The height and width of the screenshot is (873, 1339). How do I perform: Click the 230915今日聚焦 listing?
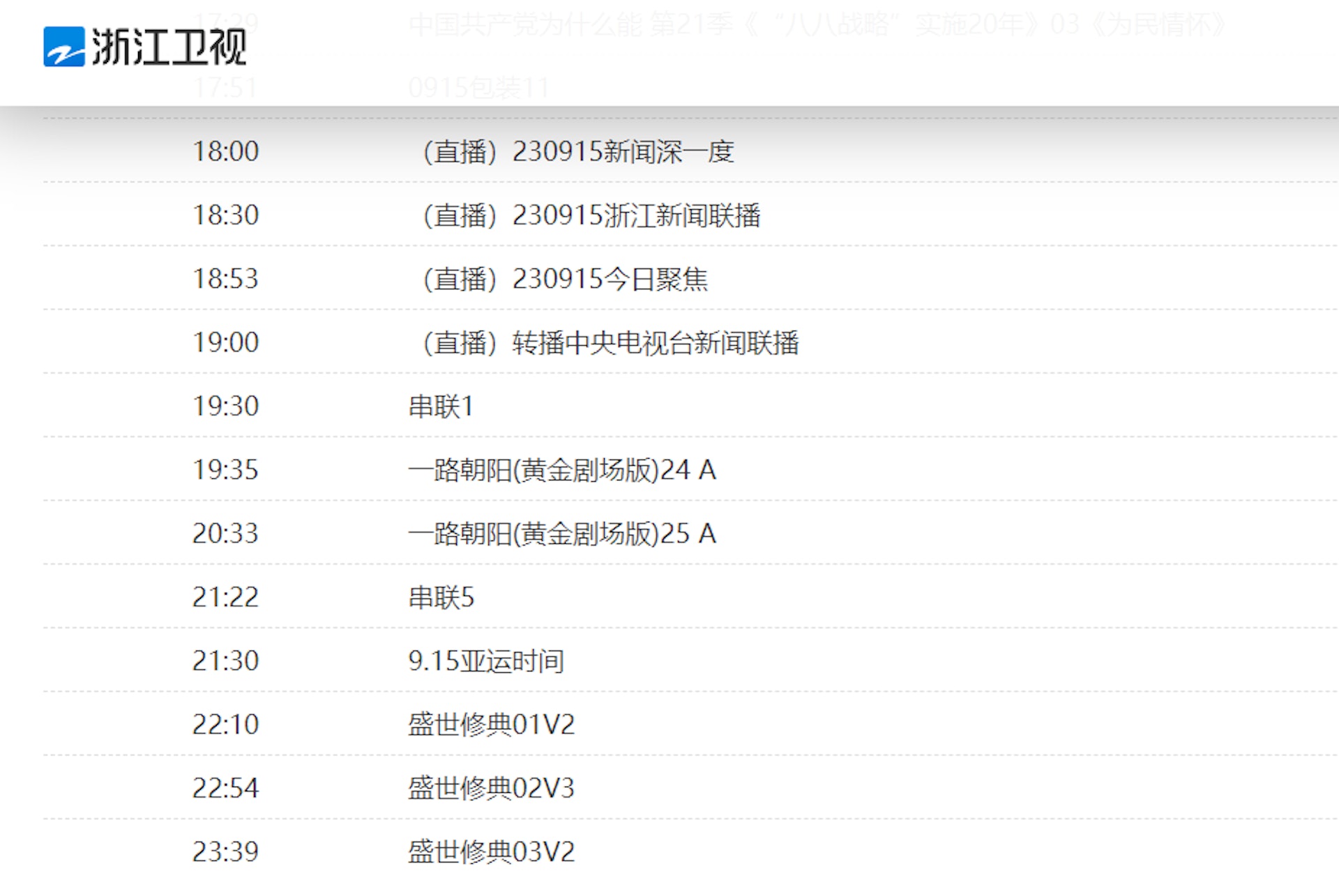coord(565,279)
